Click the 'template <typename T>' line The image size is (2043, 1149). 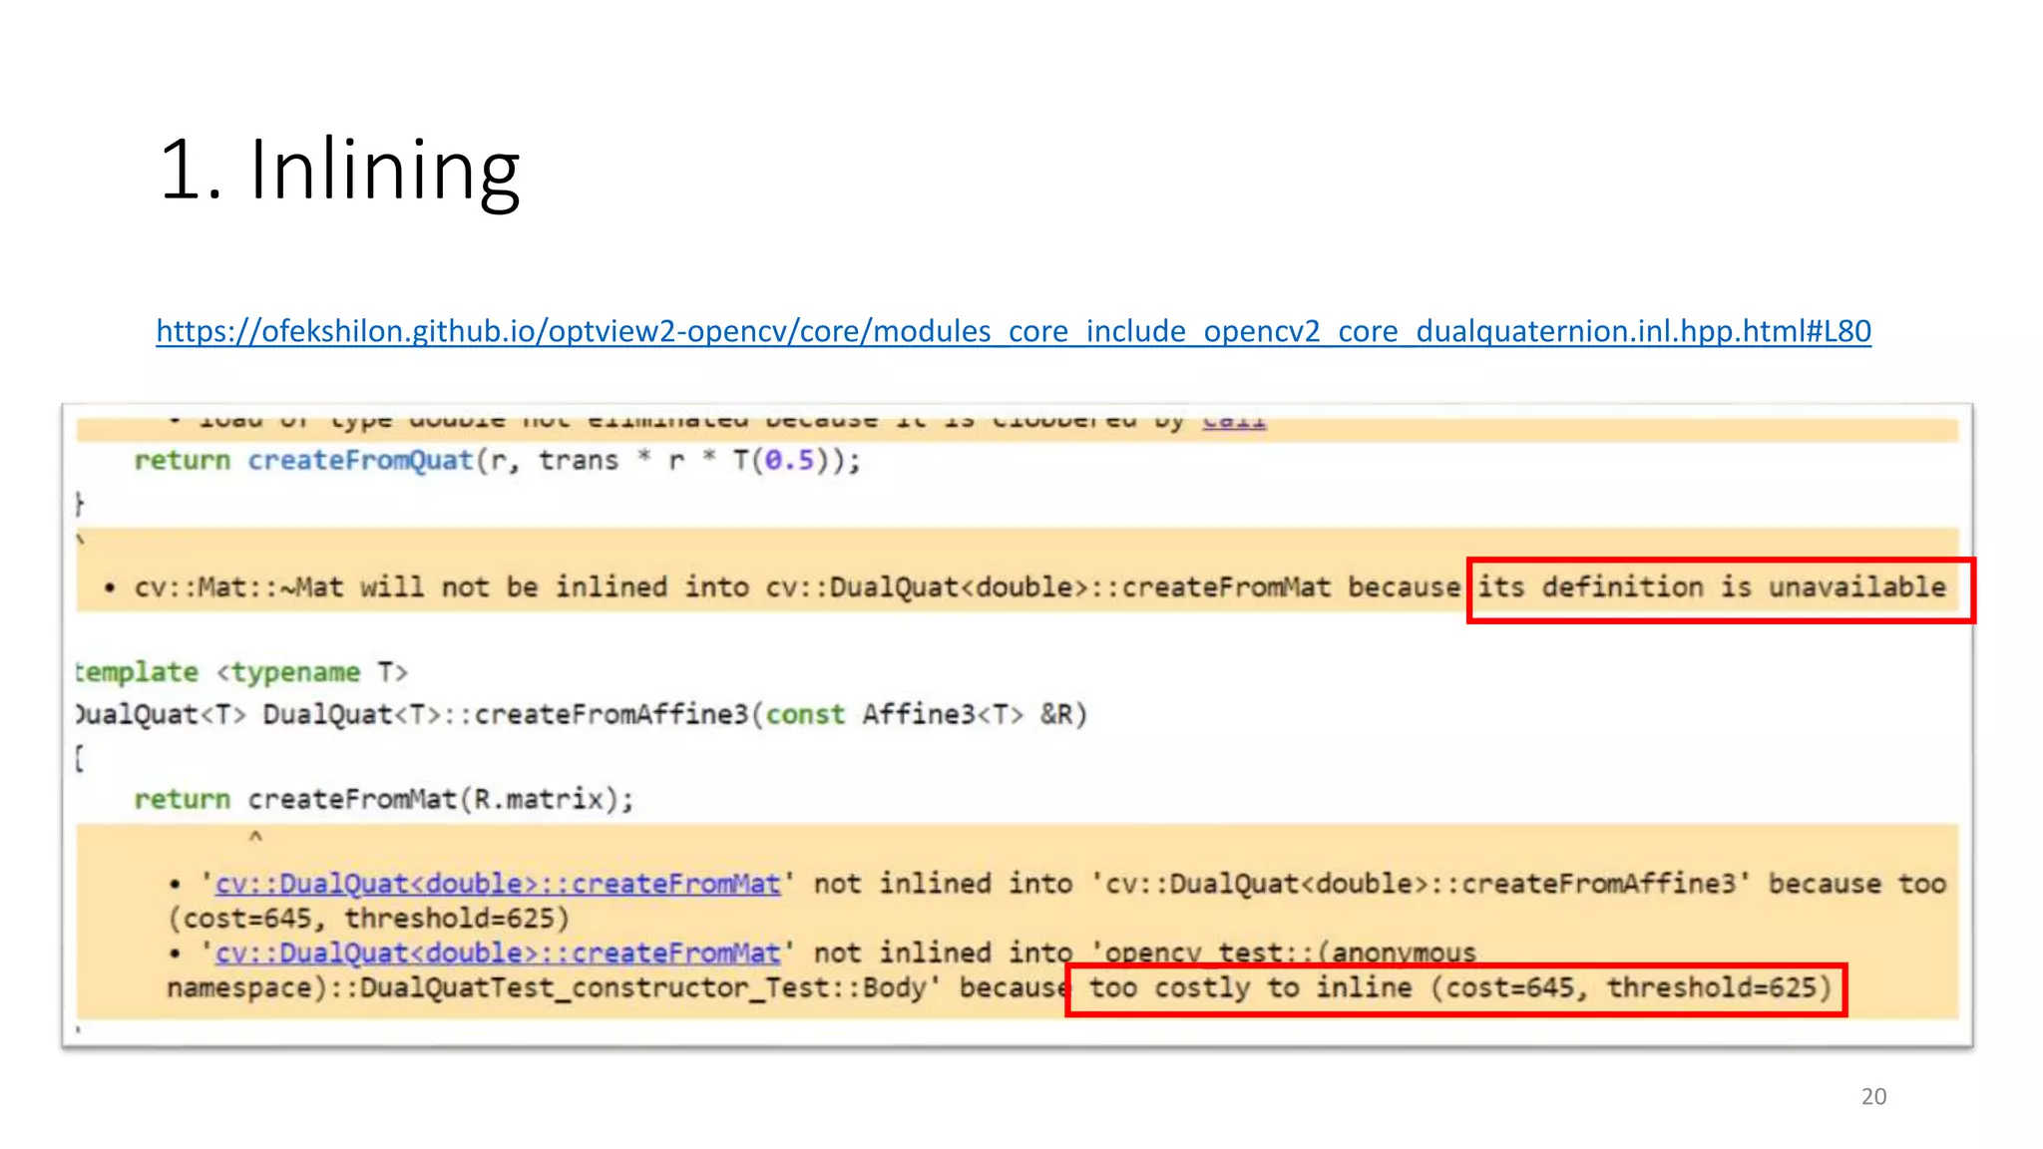[x=241, y=672]
